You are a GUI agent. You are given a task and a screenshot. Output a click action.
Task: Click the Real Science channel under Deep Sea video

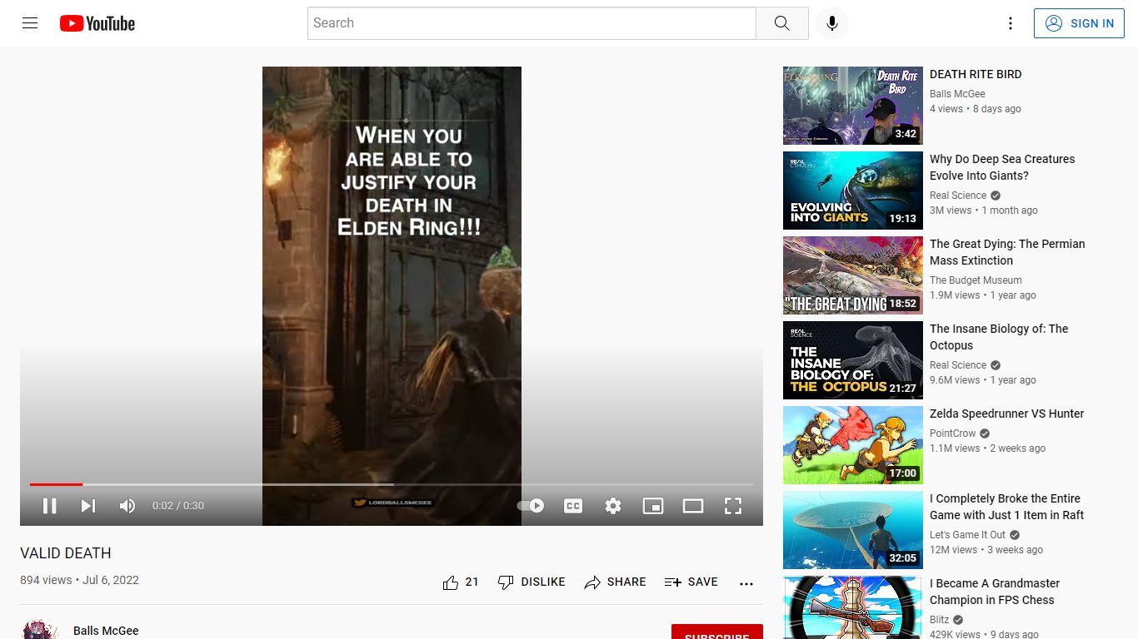[958, 196]
